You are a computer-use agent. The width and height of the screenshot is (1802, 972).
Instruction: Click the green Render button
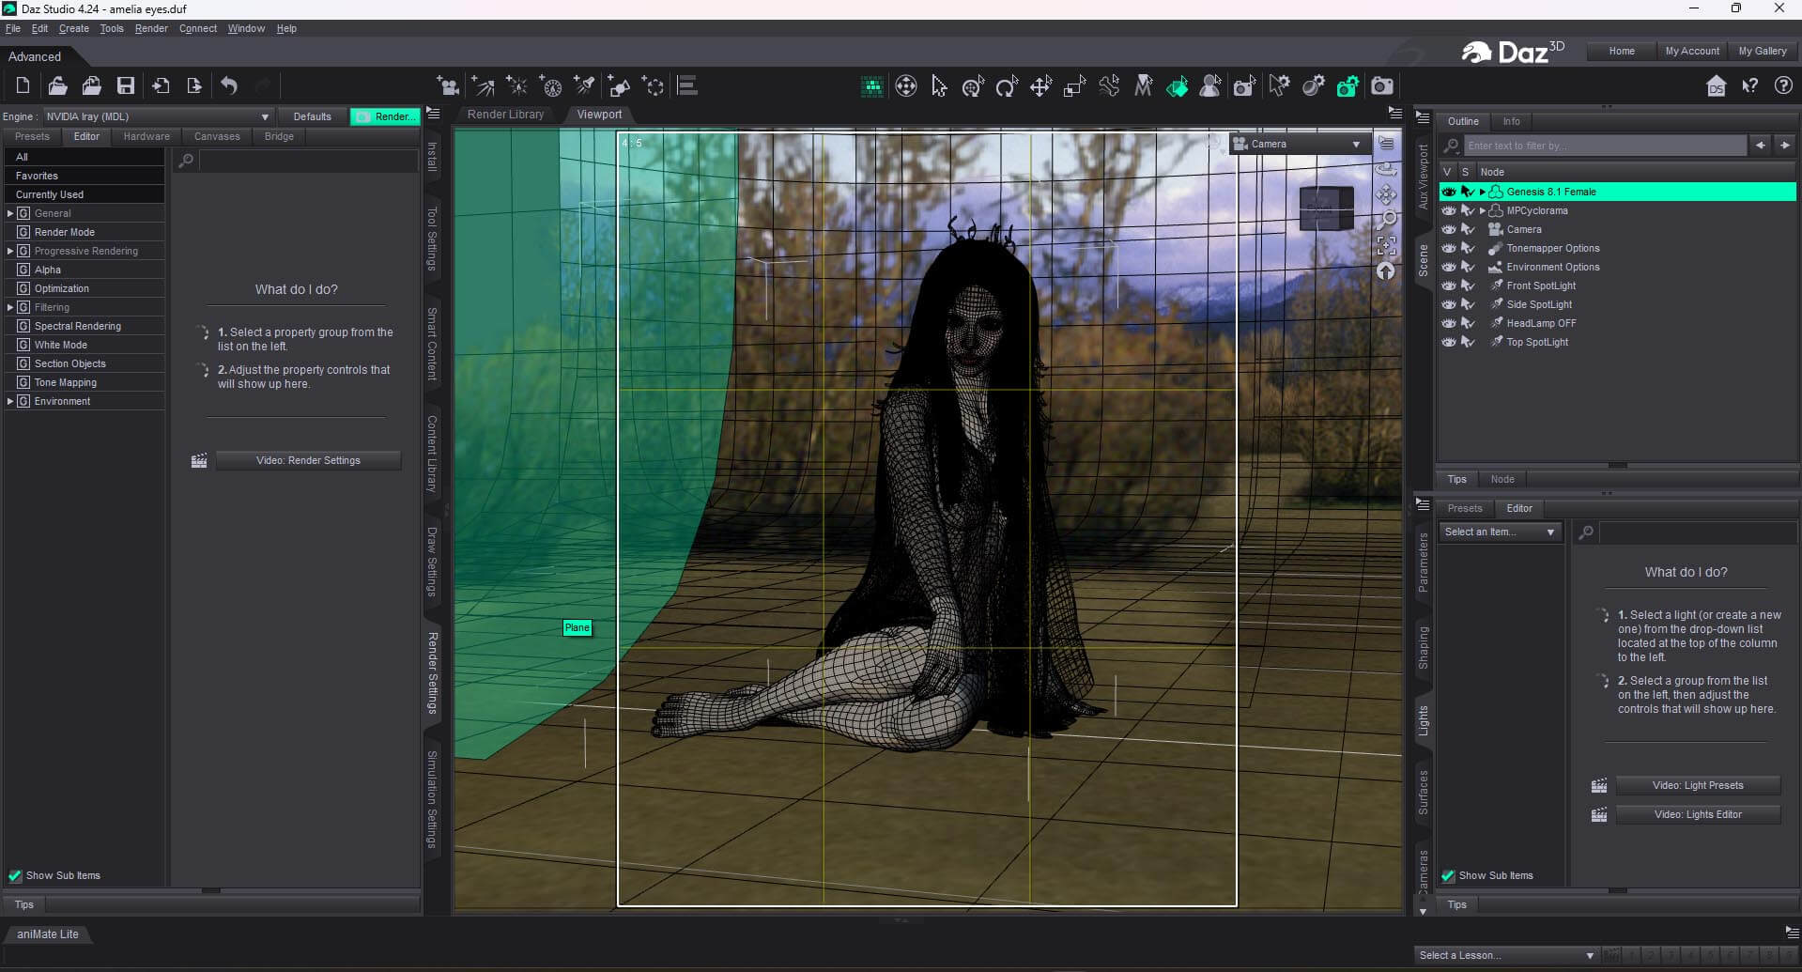pos(383,116)
